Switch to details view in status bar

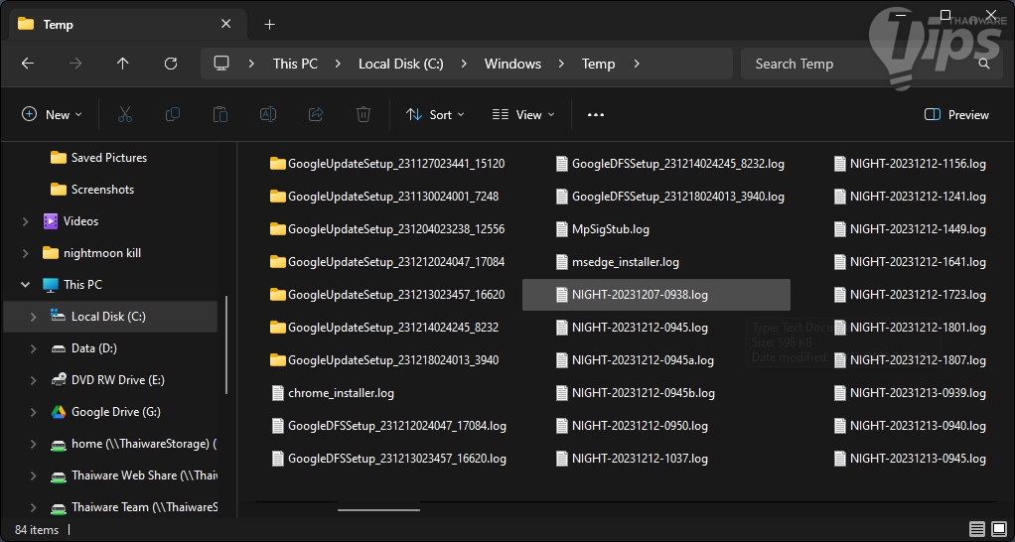(976, 529)
